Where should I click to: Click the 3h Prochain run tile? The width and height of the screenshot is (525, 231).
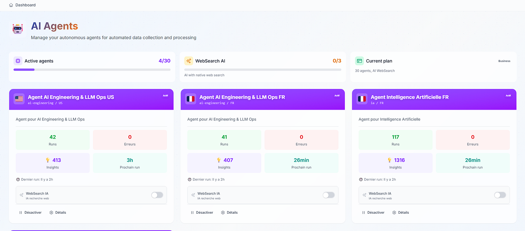[130, 163]
